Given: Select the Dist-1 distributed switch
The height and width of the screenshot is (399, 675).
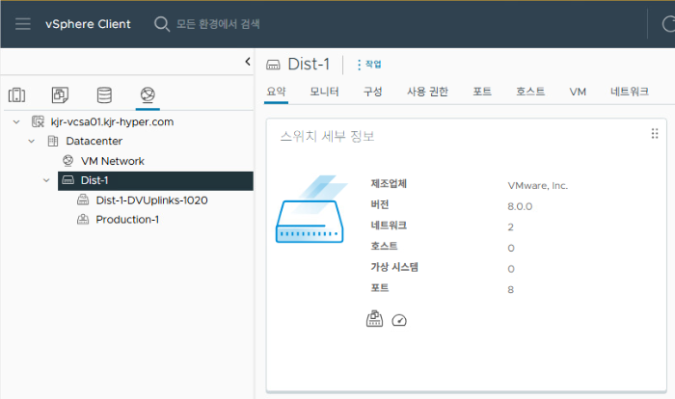Looking at the screenshot, I should tap(155, 181).
